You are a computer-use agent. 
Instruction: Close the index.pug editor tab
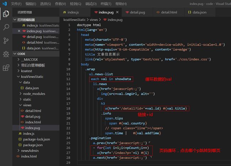click(117, 12)
